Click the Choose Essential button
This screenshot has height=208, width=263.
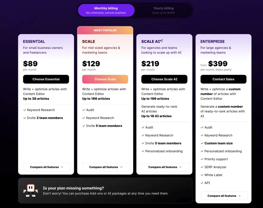click(x=46, y=79)
